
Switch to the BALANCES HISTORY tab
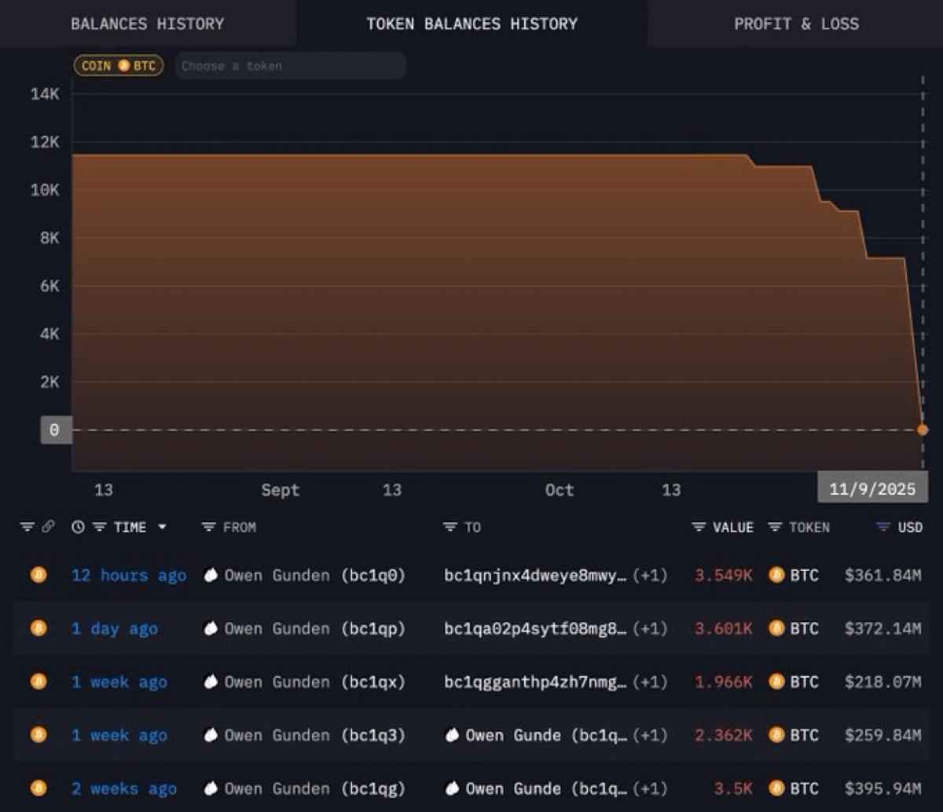[x=147, y=24]
